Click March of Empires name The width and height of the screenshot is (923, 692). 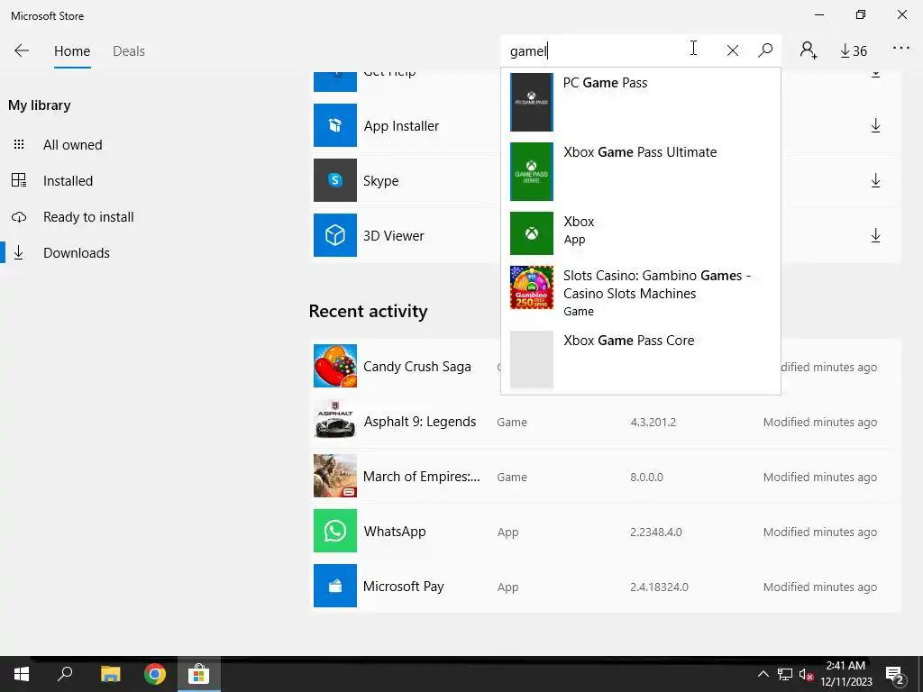[422, 476]
